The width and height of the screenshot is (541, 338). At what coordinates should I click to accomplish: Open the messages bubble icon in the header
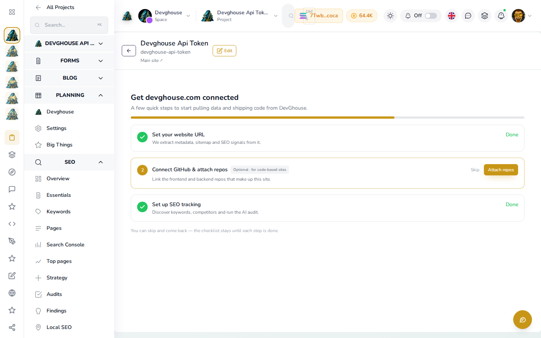coord(468,16)
